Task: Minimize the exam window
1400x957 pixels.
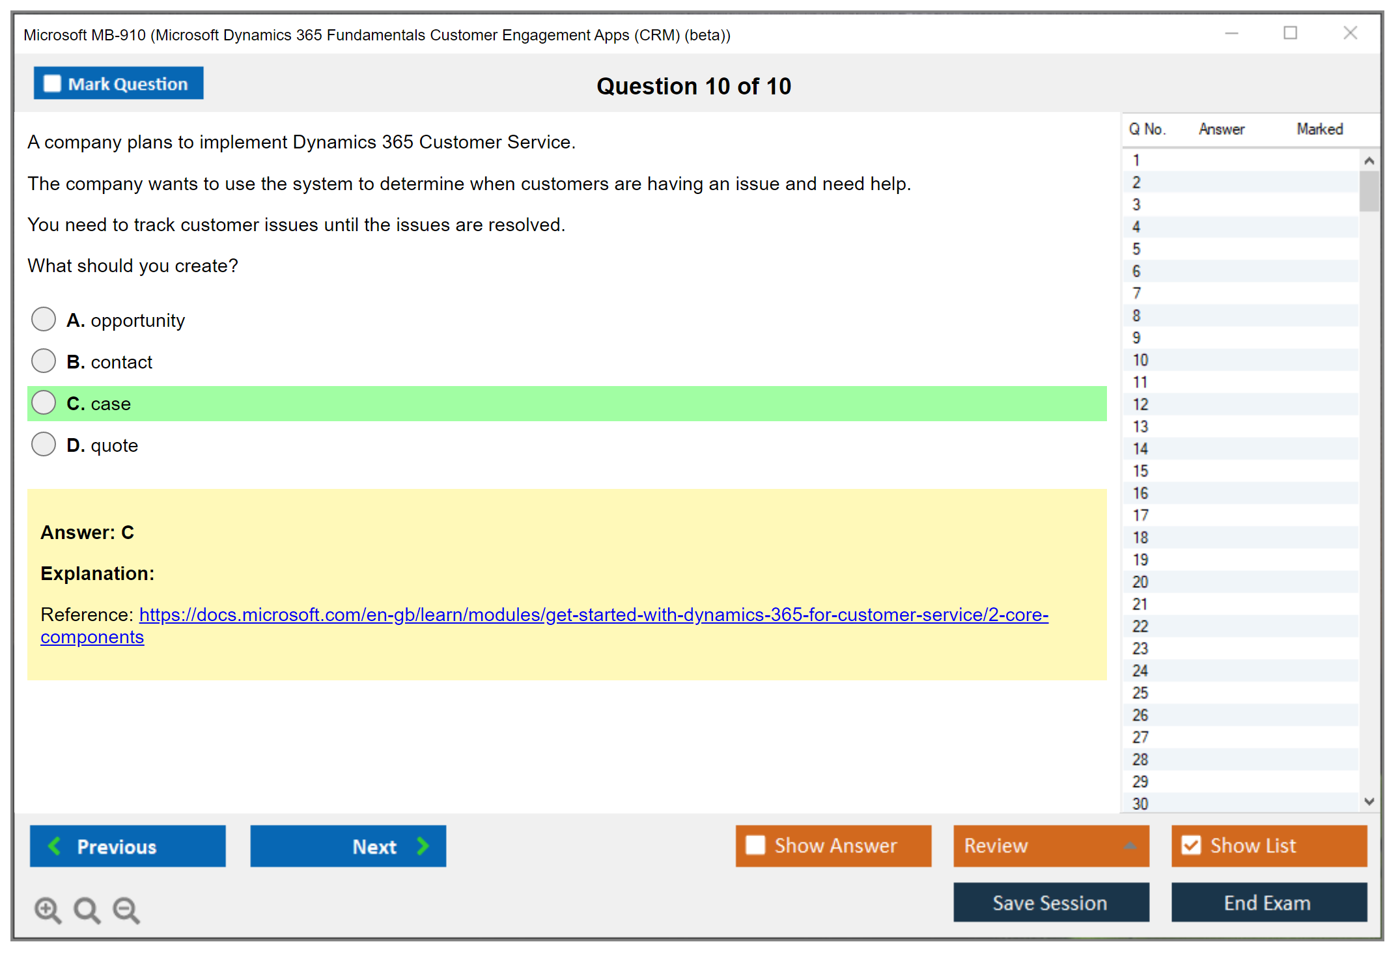Action: tap(1231, 33)
